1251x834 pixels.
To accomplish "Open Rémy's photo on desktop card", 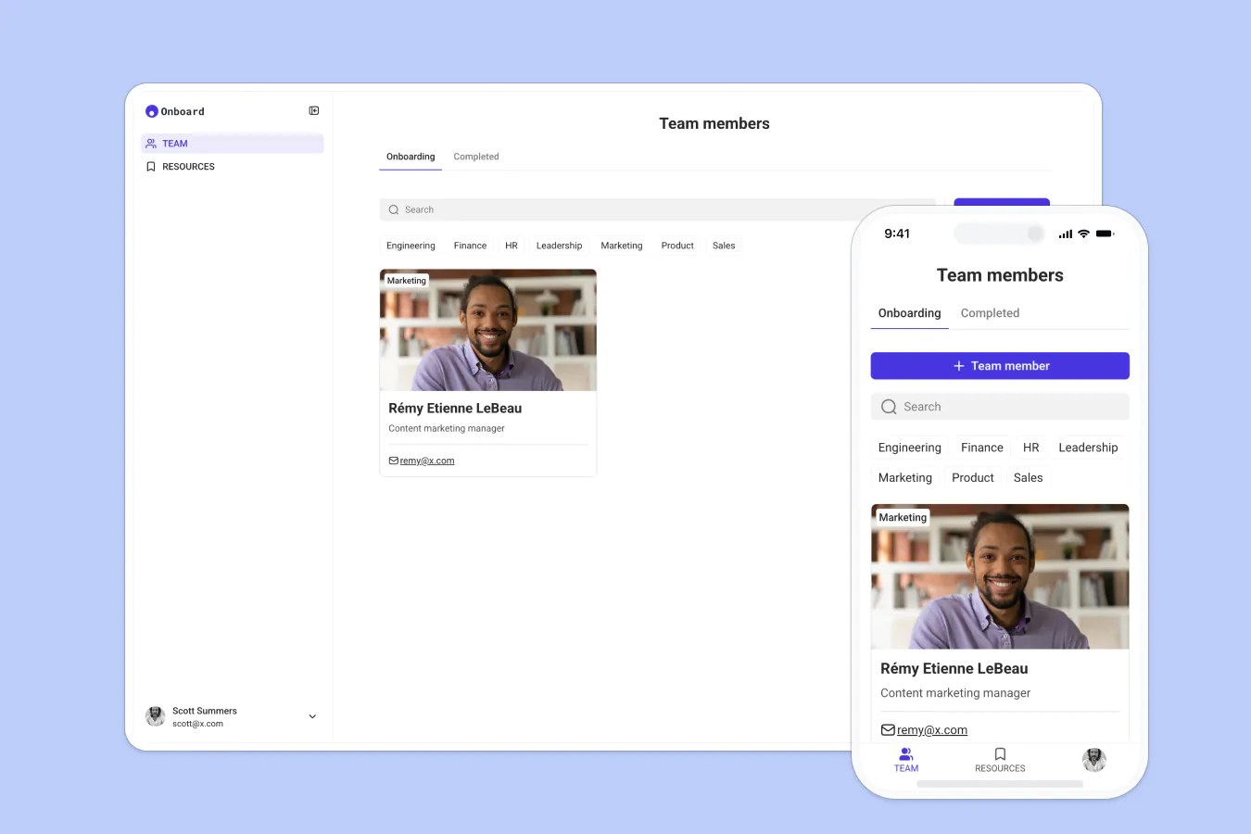I will click(488, 330).
